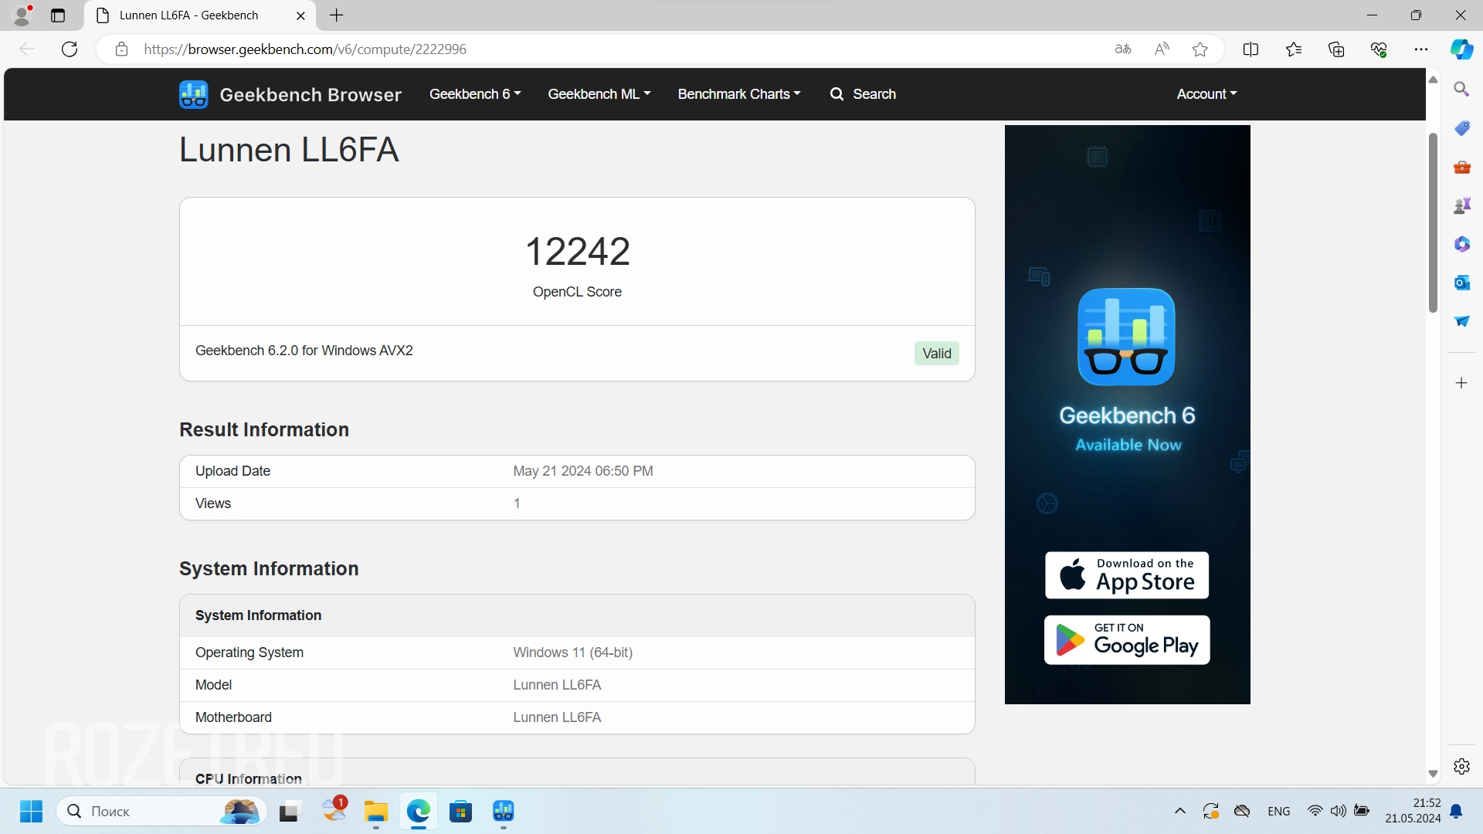
Task: Open split screen icon
Action: point(1251,49)
